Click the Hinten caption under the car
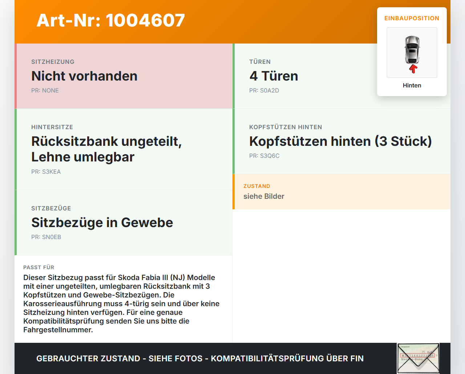Viewport: 465px width, 374px height. point(412,85)
